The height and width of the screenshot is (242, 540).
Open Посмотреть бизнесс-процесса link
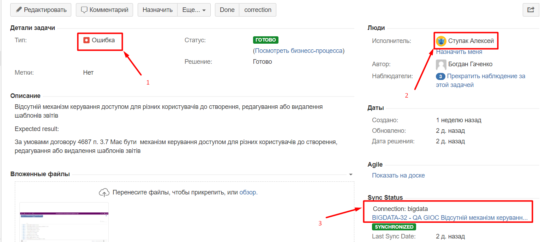[x=299, y=51]
